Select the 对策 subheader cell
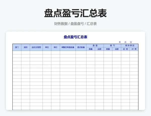151x116 pixels. point(134,49)
